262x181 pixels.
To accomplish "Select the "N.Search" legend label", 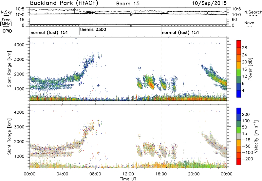I will click(253, 12).
